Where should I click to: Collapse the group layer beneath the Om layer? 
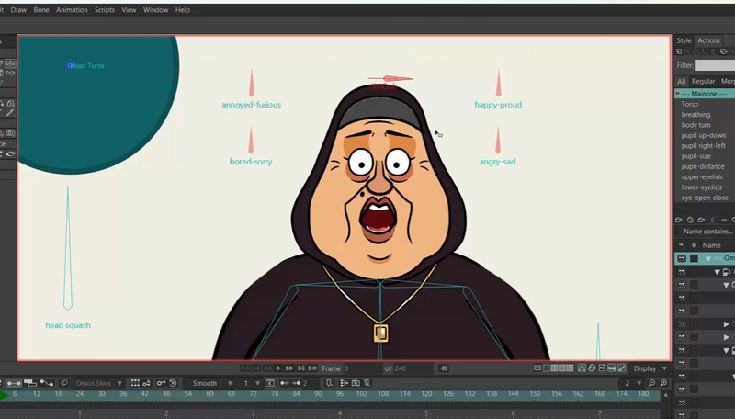click(x=718, y=272)
